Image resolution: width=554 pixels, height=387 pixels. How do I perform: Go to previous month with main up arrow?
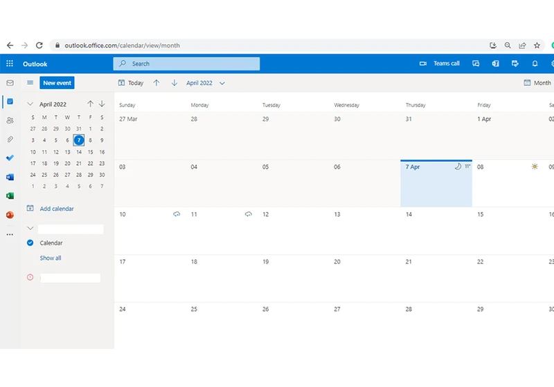tap(157, 83)
